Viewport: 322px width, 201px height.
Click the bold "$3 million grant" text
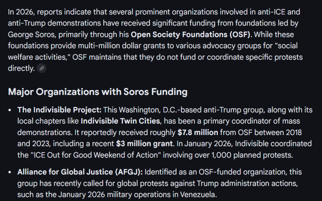point(145,144)
